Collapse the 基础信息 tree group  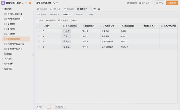point(2,9)
